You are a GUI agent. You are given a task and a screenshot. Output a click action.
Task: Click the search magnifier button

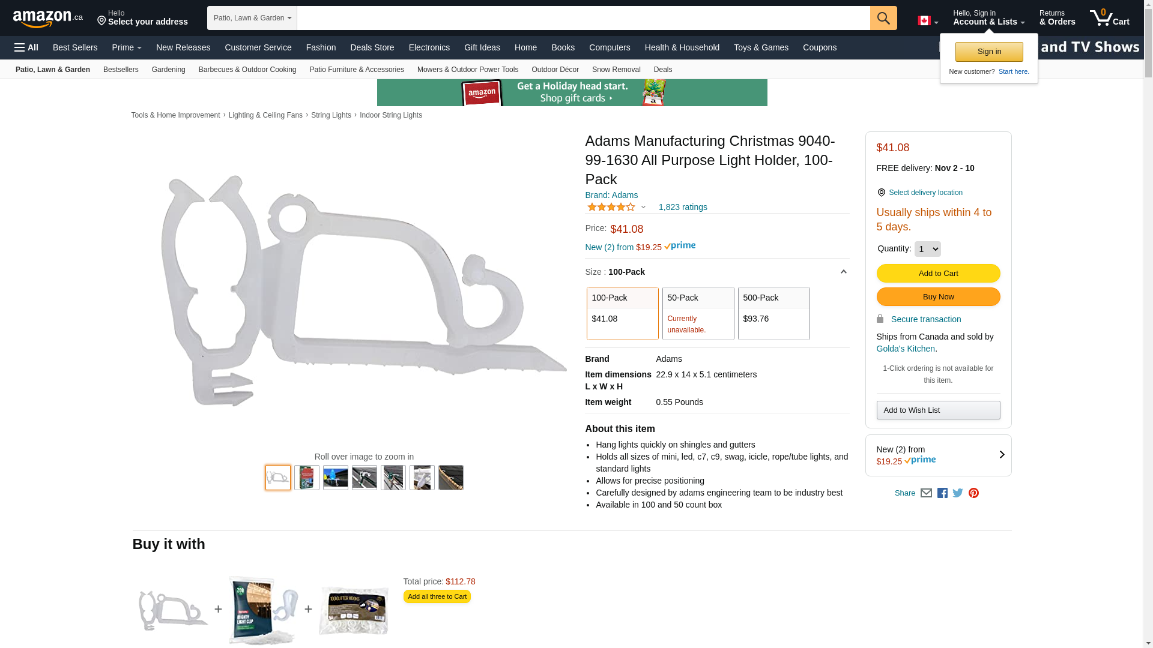point(883,18)
